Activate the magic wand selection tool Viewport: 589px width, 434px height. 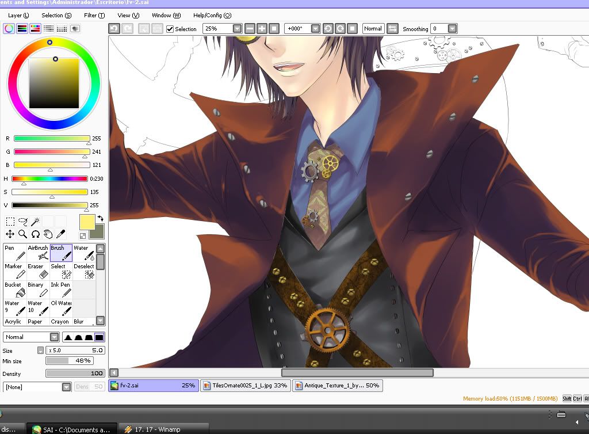36,221
